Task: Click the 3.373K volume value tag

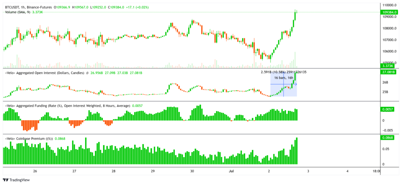Action: click(387, 66)
